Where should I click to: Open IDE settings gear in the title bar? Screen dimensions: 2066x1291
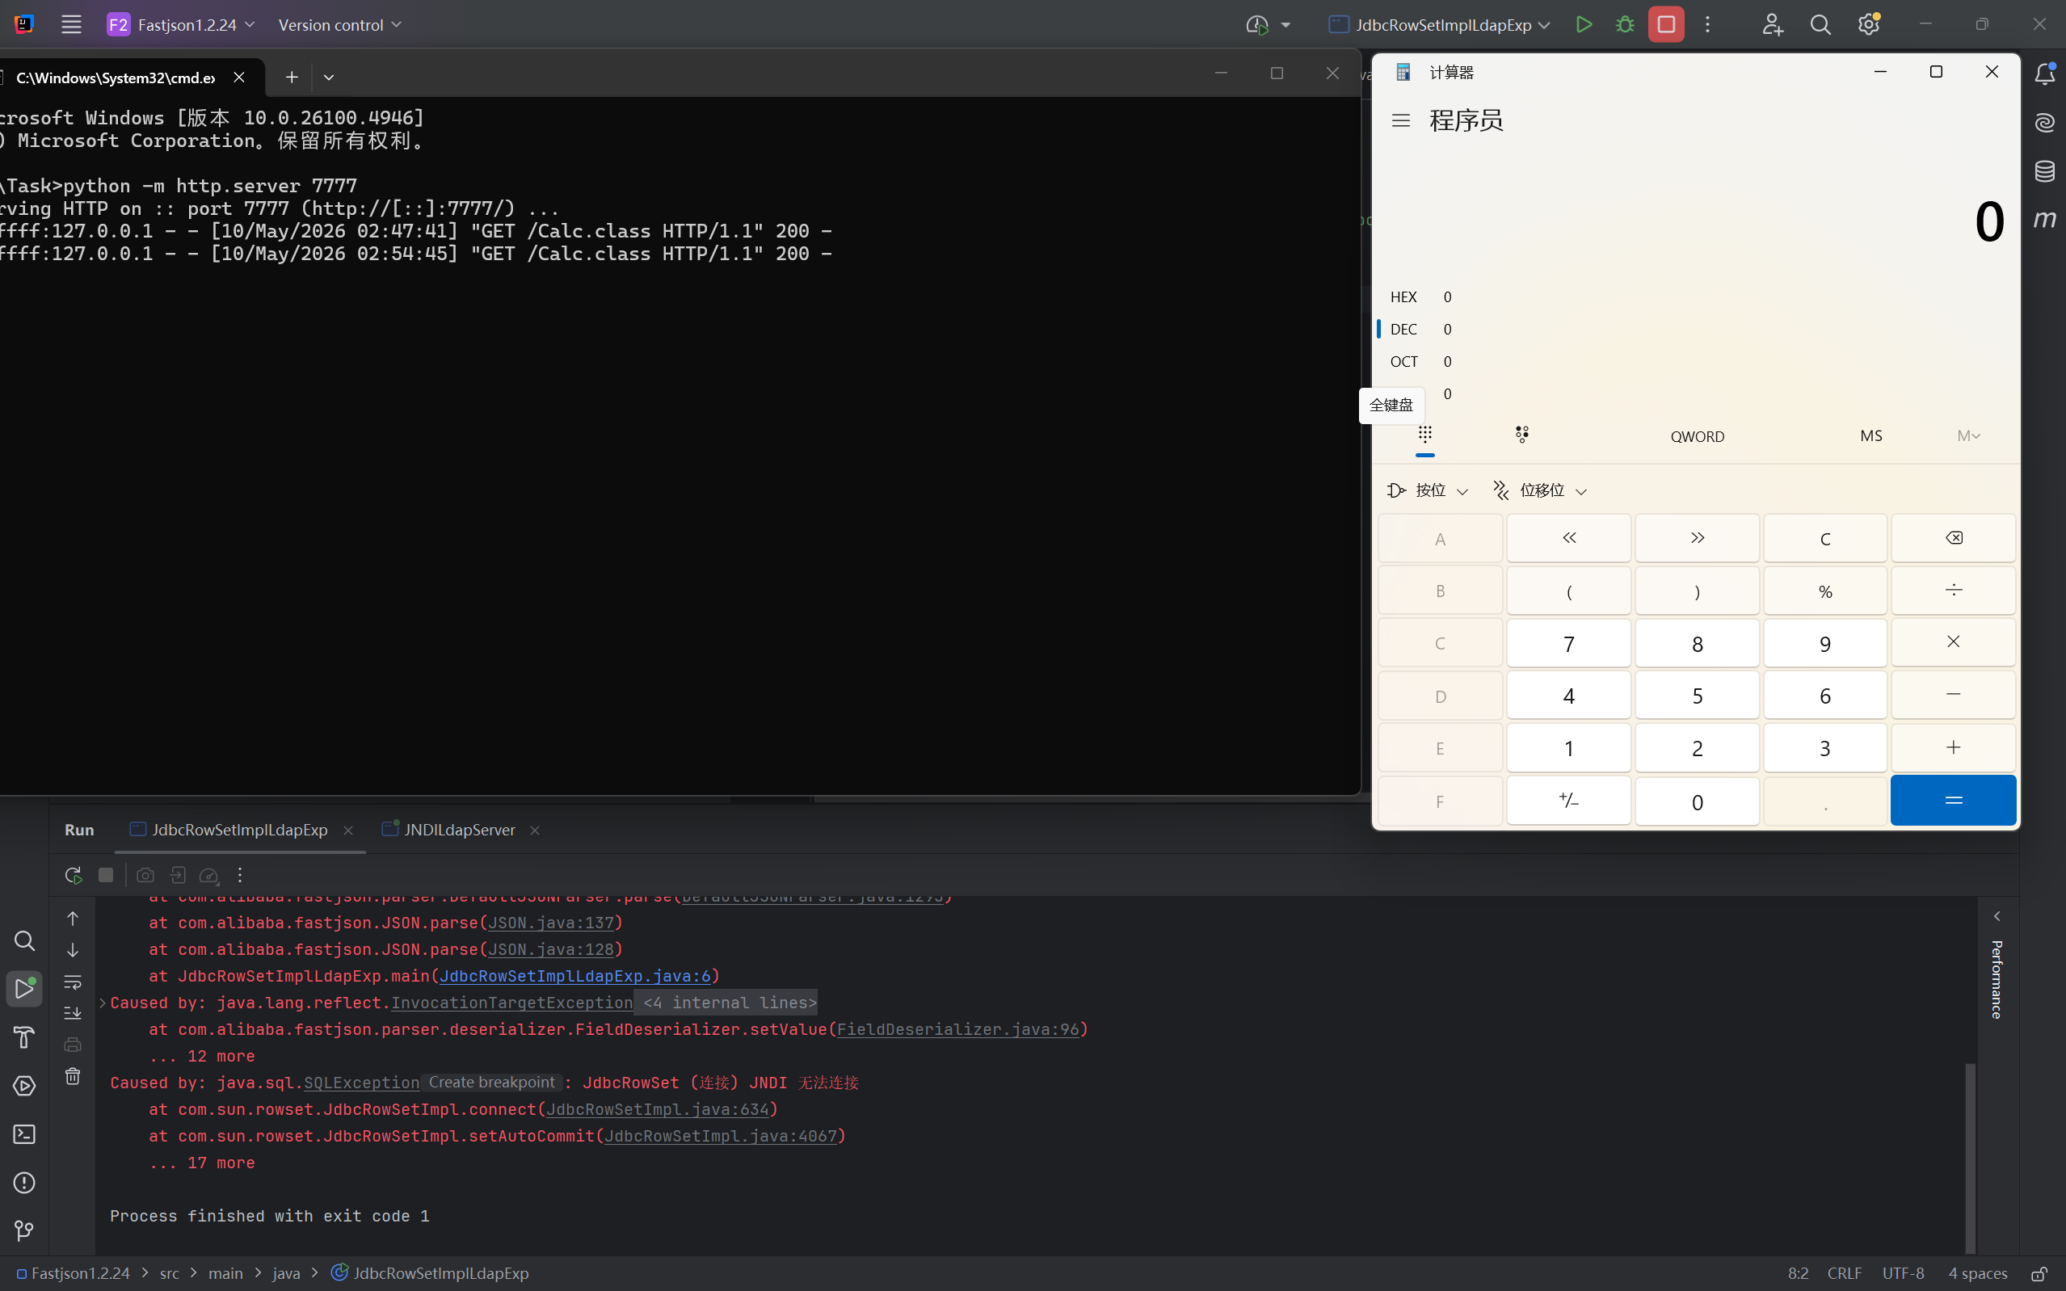coord(1869,25)
